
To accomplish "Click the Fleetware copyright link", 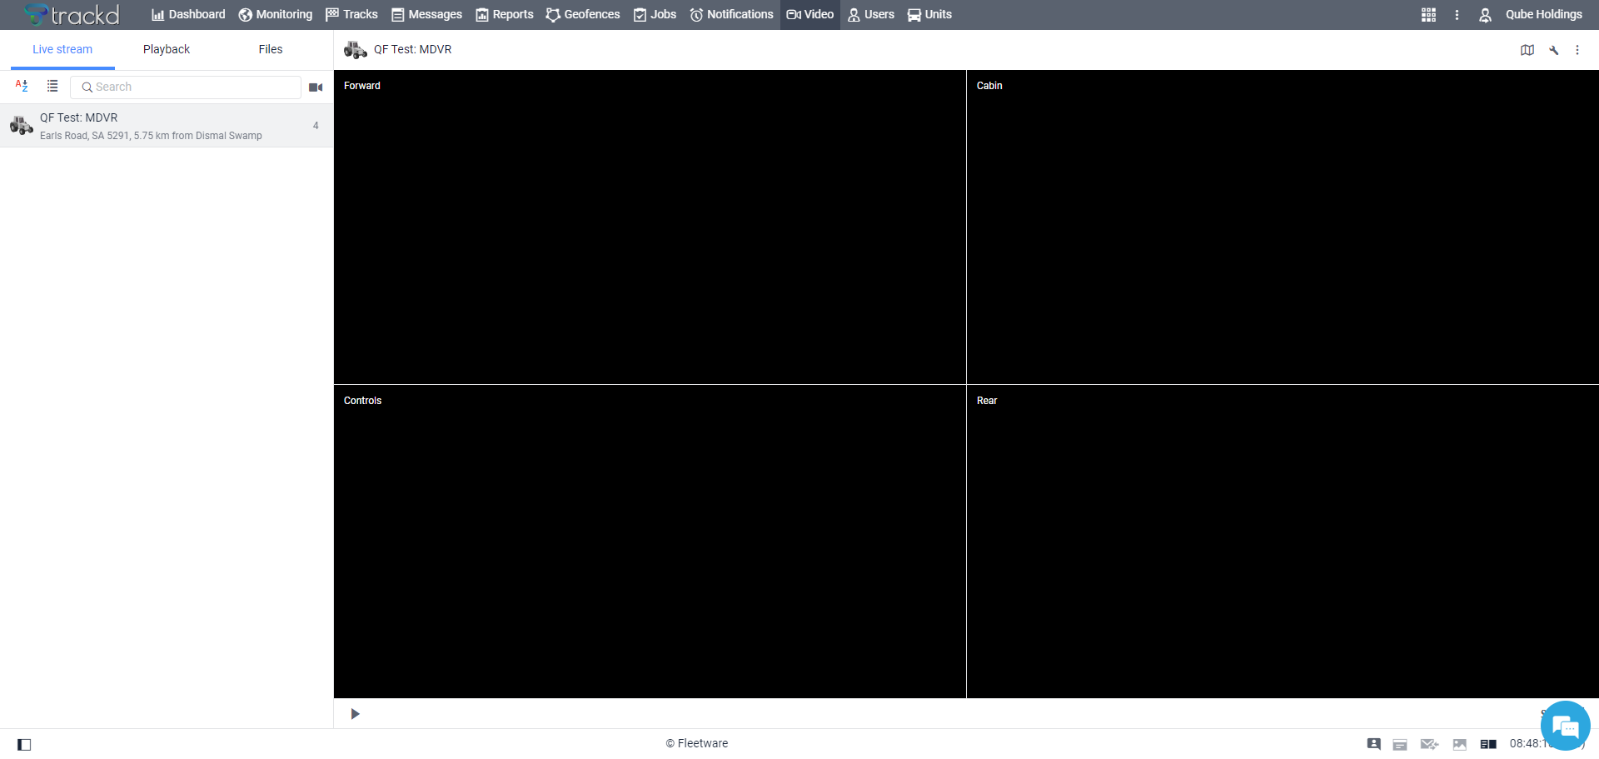I will coord(697,743).
